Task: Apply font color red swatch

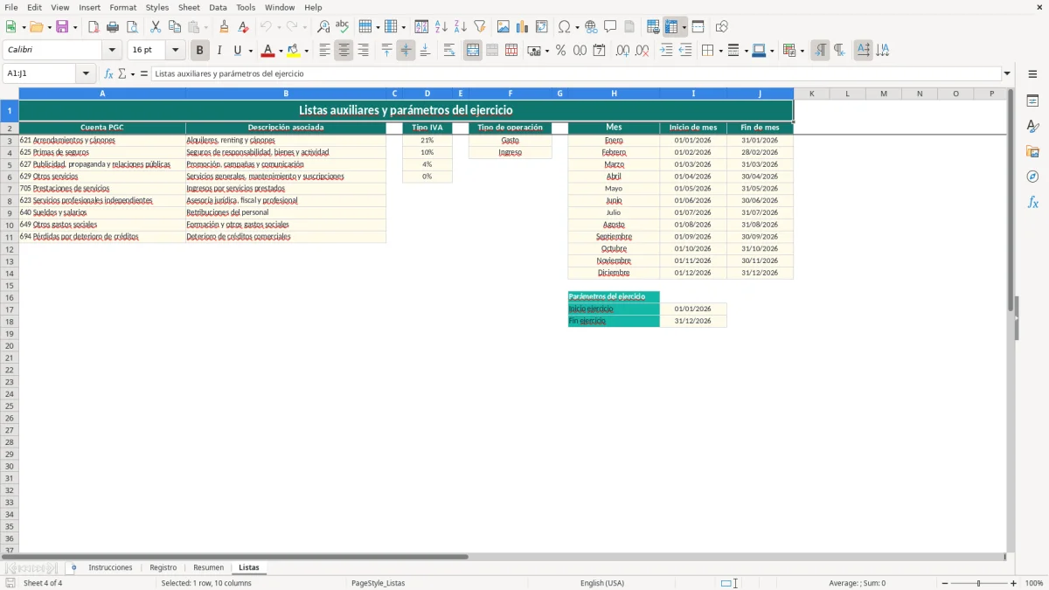Action: (269, 51)
